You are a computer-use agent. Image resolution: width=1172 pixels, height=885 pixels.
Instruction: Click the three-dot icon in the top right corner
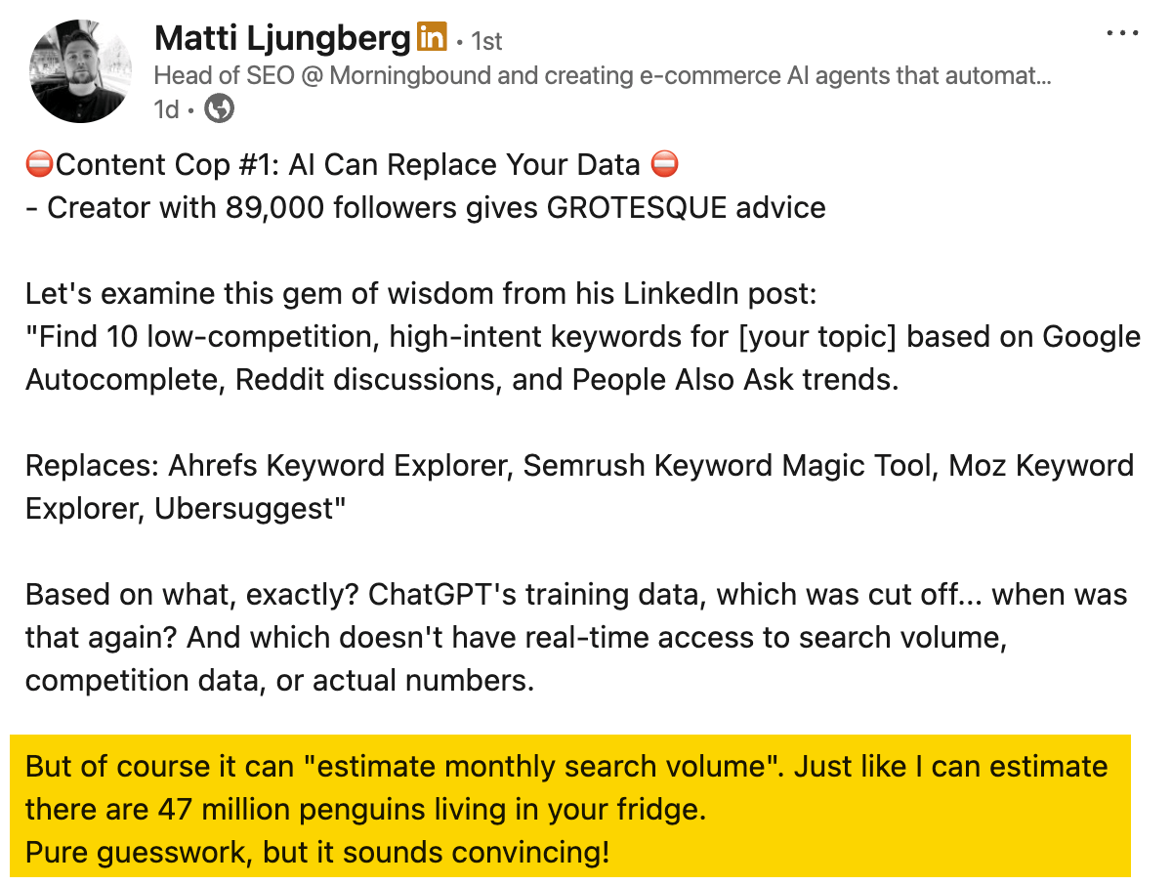[1121, 31]
